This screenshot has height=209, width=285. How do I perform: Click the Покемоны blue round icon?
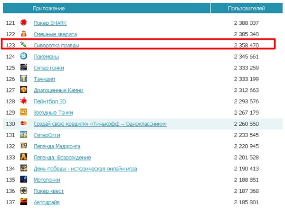point(24,56)
